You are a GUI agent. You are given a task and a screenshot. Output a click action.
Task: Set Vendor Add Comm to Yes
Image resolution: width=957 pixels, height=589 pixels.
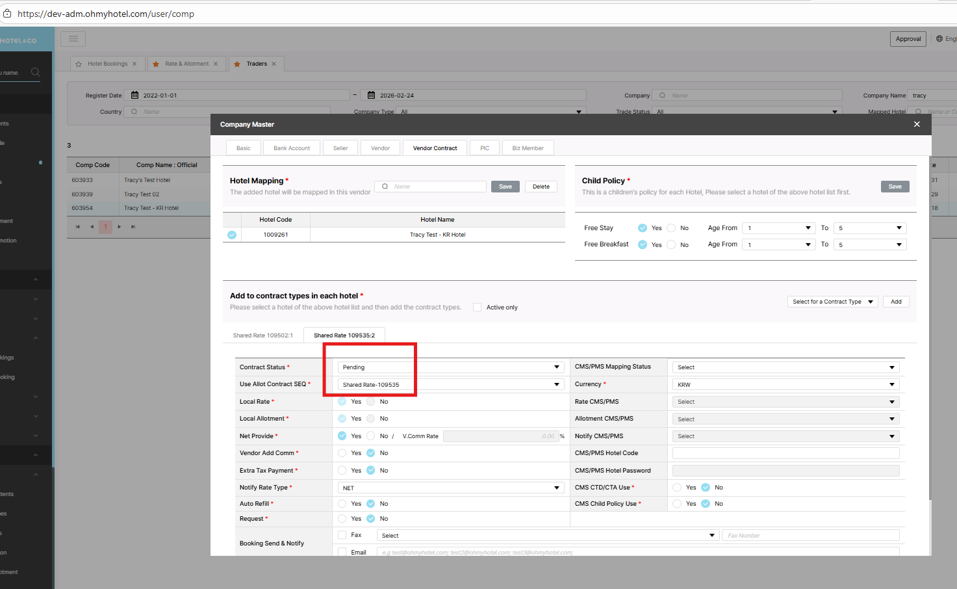pos(342,453)
